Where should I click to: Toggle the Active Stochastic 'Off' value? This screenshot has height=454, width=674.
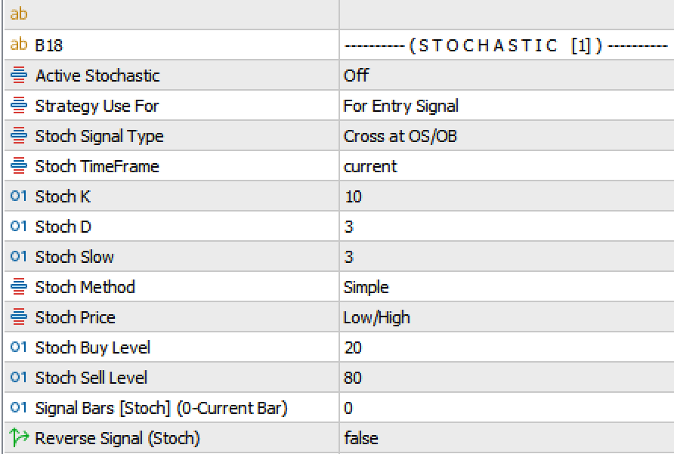(x=356, y=76)
